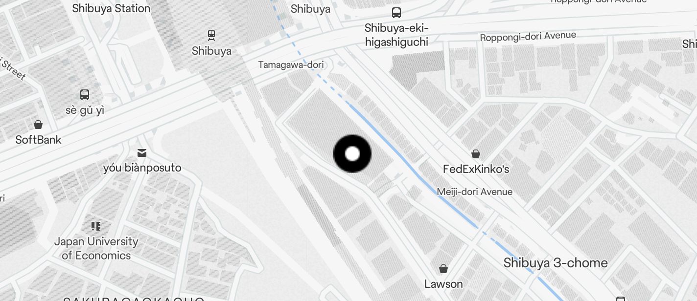Viewport: 697px width, 301px height.
Task: Click the FedExKinko's place name
Action: [x=476, y=169]
